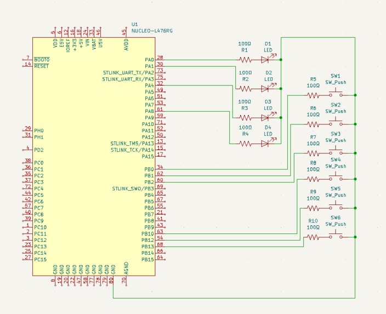Click the AGND pin label
Screen dimensions: 386x314
pyautogui.click(x=126, y=268)
